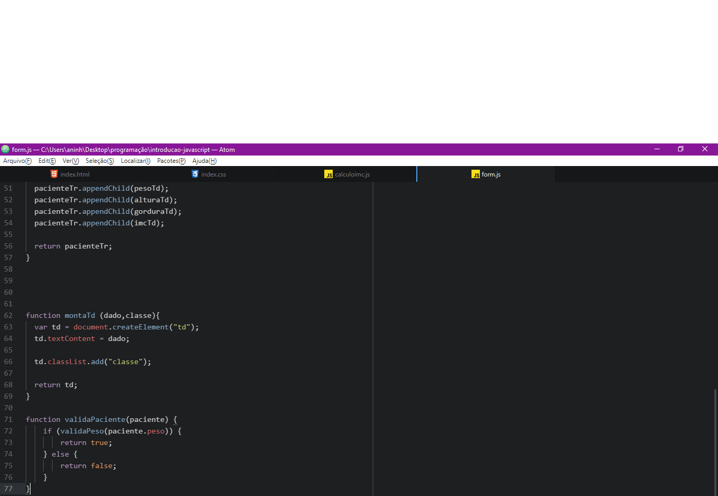Click the 'else' keyword on line 74
This screenshot has width=718, height=496.
click(x=60, y=454)
